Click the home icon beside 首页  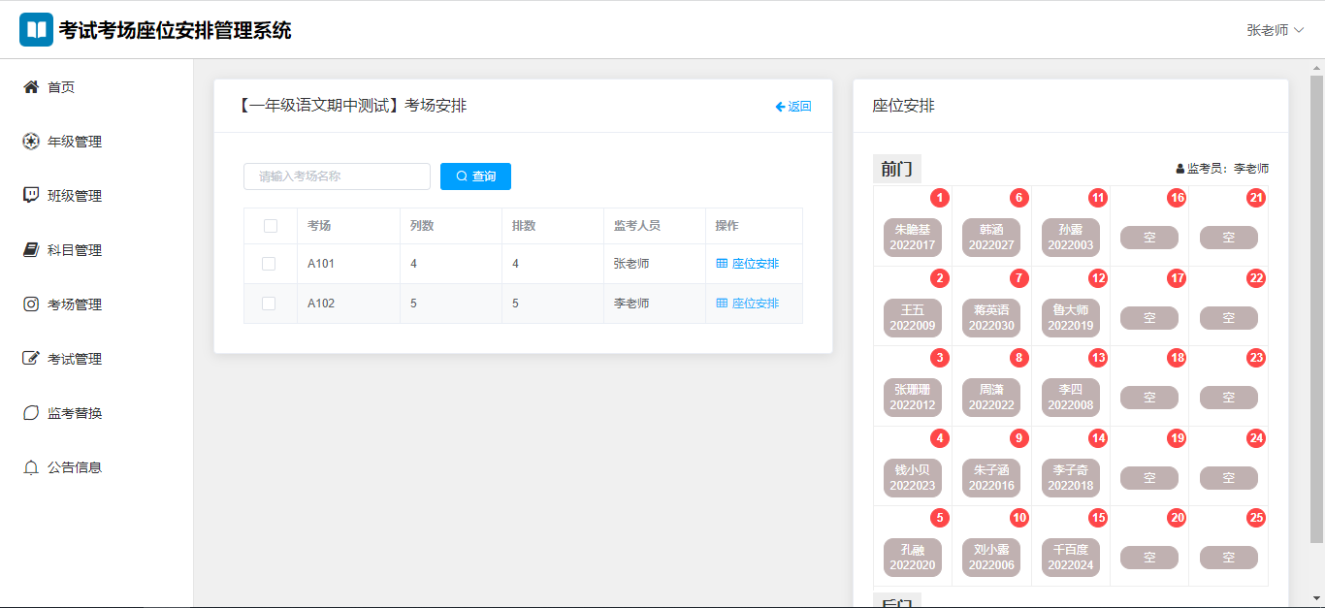click(x=31, y=87)
